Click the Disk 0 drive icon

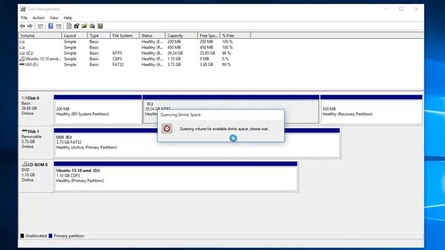[x=24, y=98]
